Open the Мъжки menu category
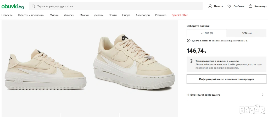 point(84,15)
